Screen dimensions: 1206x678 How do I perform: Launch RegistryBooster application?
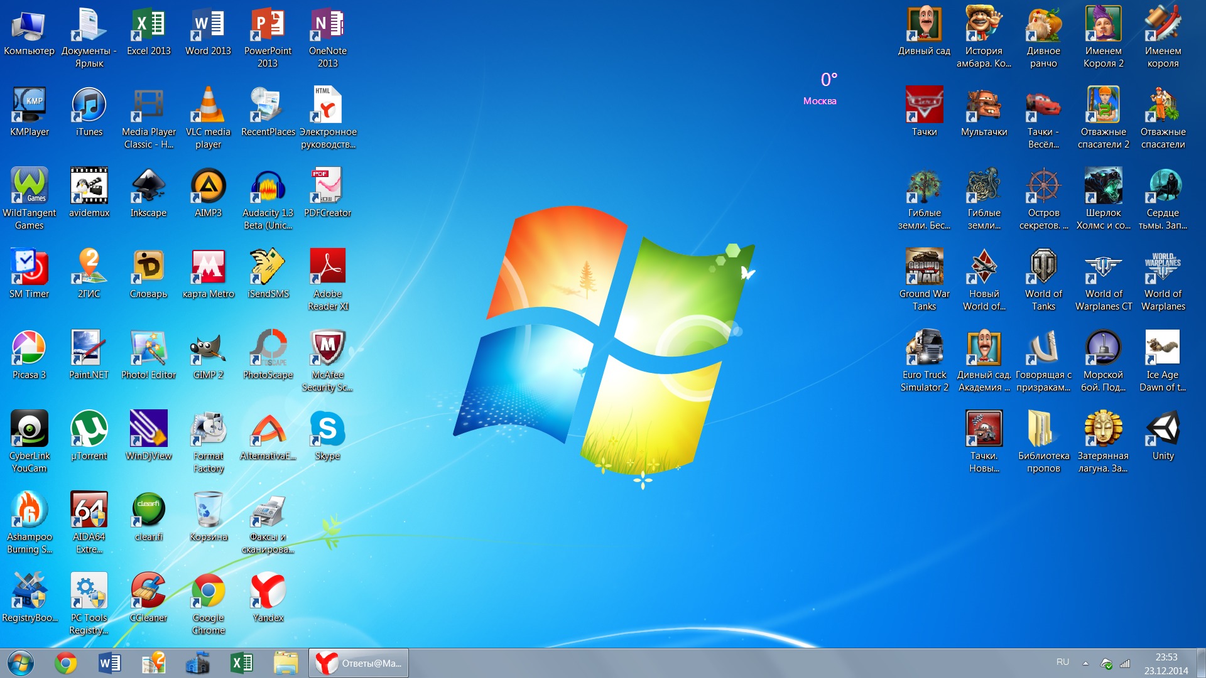(x=28, y=596)
